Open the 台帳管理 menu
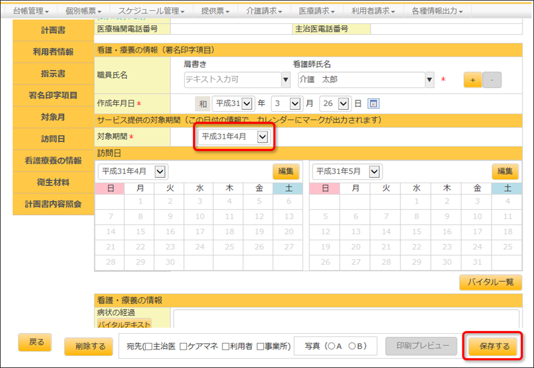This screenshot has height=368, width=534. coord(31,11)
